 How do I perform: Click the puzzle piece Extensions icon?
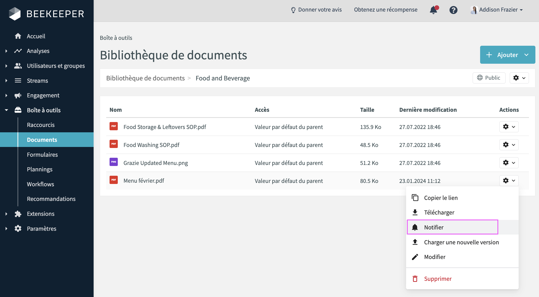(x=18, y=214)
